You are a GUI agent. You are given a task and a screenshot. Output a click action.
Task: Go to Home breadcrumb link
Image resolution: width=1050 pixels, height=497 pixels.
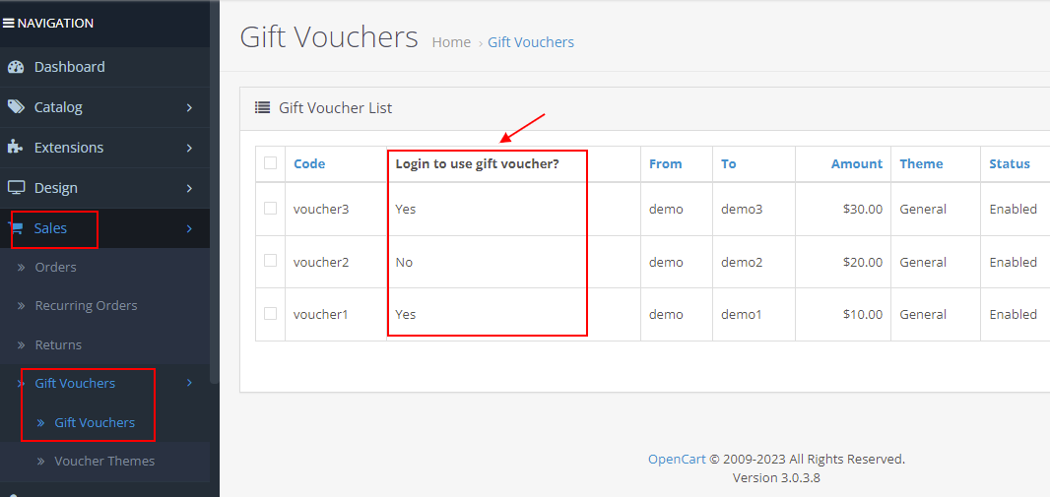(x=451, y=42)
